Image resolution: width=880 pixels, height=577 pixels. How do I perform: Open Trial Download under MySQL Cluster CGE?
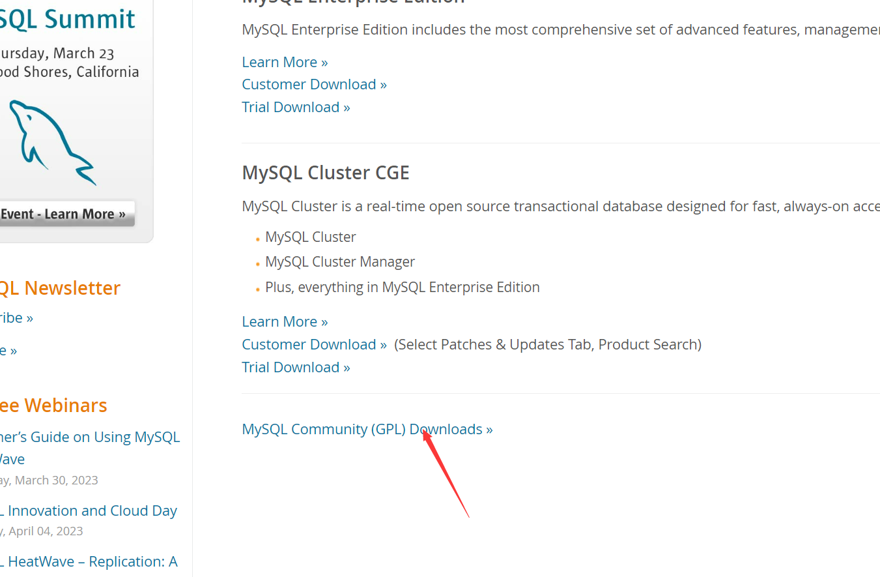[x=296, y=367]
